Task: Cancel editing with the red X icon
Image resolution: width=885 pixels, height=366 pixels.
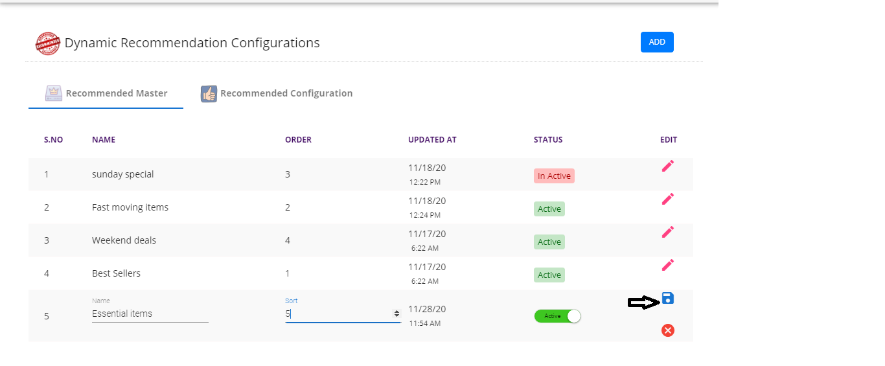Action: pyautogui.click(x=668, y=330)
